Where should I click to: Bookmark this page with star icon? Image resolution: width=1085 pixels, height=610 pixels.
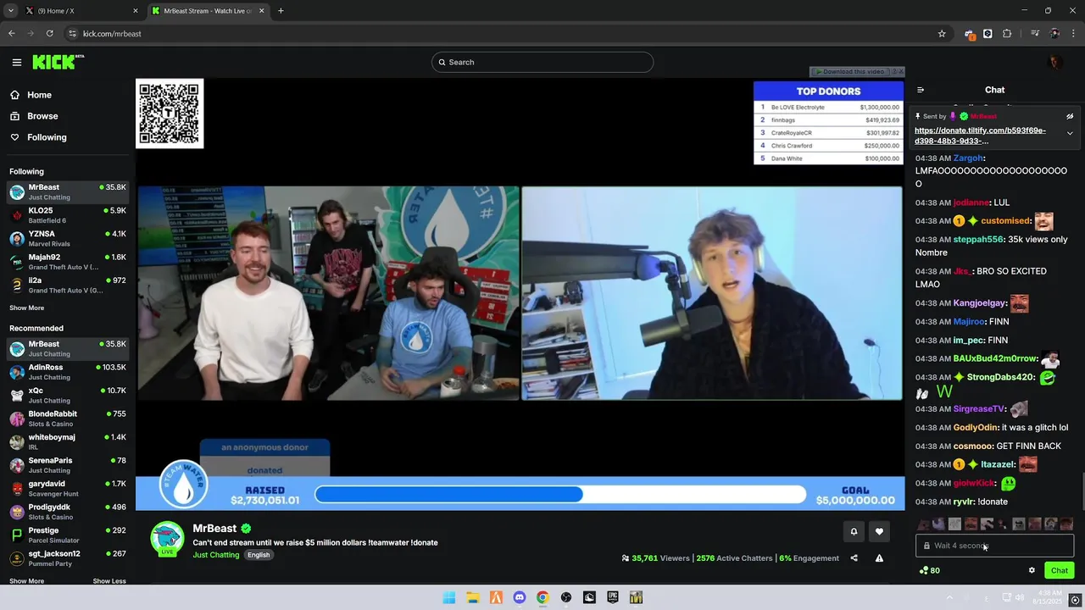tap(942, 34)
